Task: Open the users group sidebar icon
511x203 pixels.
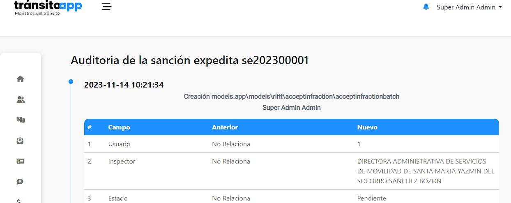Action: [x=20, y=99]
